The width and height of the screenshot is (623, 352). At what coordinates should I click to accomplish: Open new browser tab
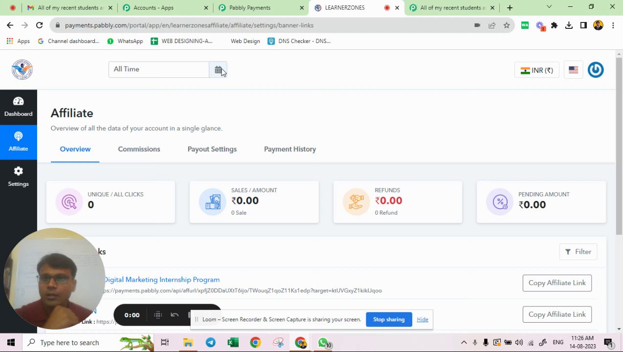[x=510, y=8]
